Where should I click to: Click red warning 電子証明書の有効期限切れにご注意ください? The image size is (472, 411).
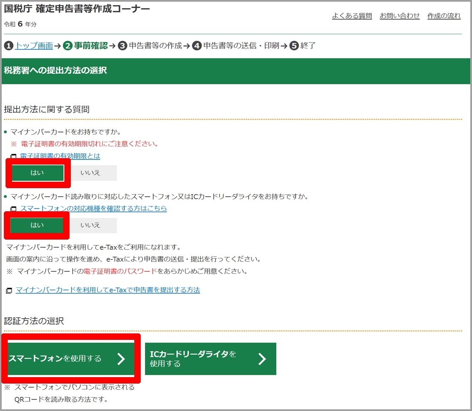tap(89, 144)
